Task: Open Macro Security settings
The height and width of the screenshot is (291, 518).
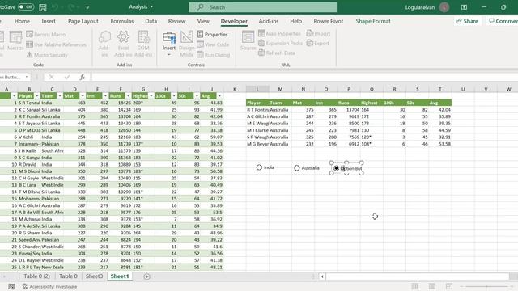Action: click(x=47, y=55)
